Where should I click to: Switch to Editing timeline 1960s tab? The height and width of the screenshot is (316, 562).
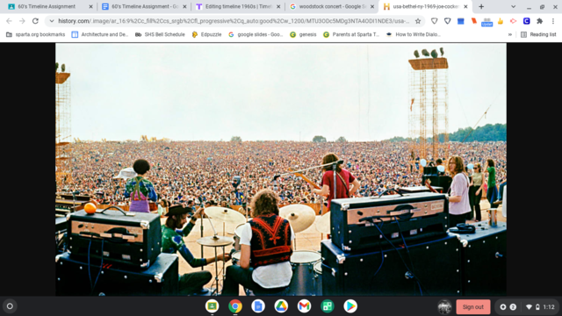(x=237, y=6)
